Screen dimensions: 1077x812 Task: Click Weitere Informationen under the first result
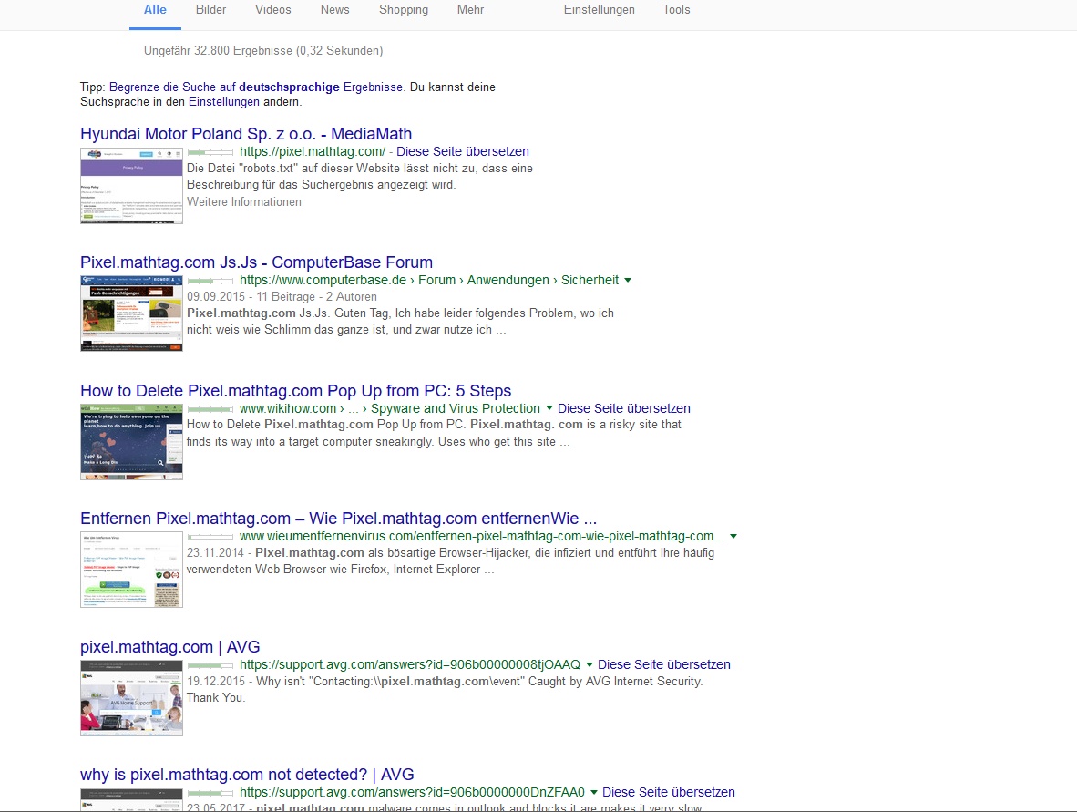(244, 202)
